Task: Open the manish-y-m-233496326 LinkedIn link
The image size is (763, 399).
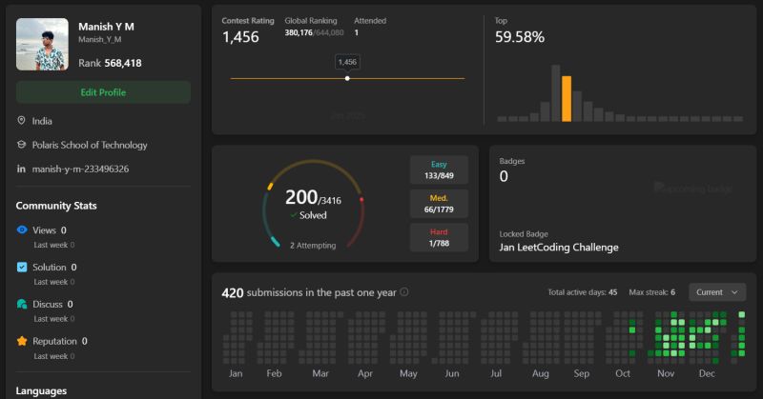Action: 80,169
